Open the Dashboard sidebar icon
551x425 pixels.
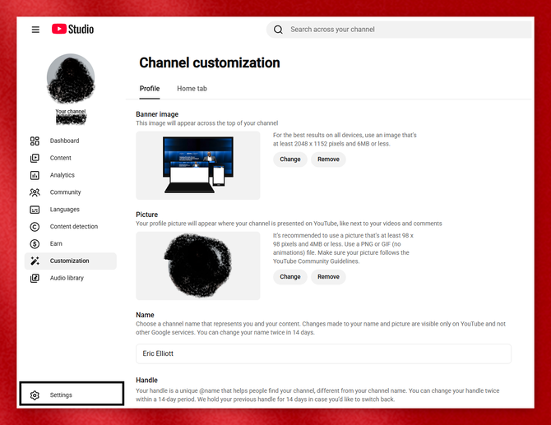tap(35, 141)
